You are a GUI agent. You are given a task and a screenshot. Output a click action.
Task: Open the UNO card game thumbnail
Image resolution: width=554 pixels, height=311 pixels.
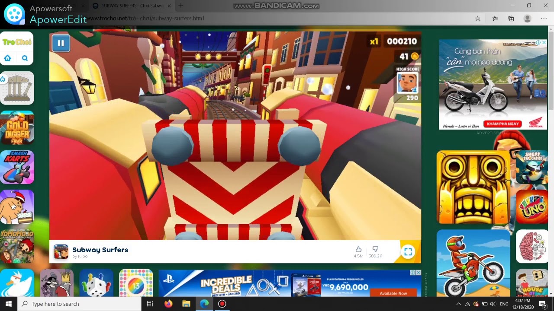point(532,207)
